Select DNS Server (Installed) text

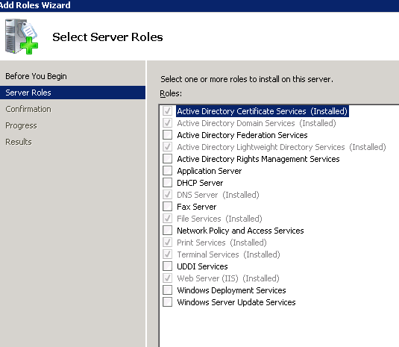coord(218,195)
